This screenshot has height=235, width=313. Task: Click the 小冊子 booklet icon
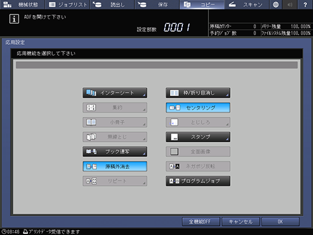pyautogui.click(x=91, y=122)
